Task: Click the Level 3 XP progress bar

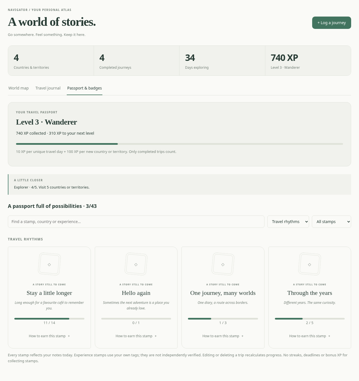Action: (x=179, y=144)
